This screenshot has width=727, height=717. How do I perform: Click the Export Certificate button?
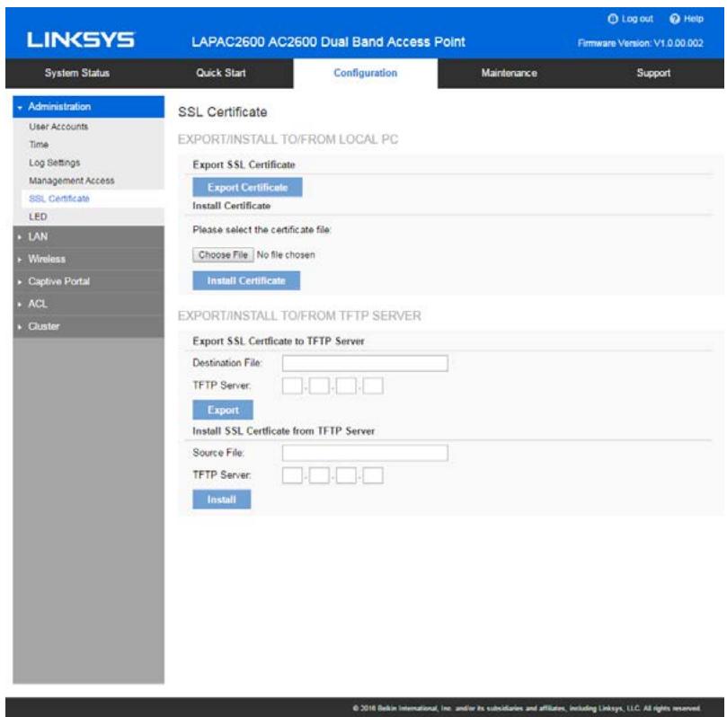pos(247,187)
